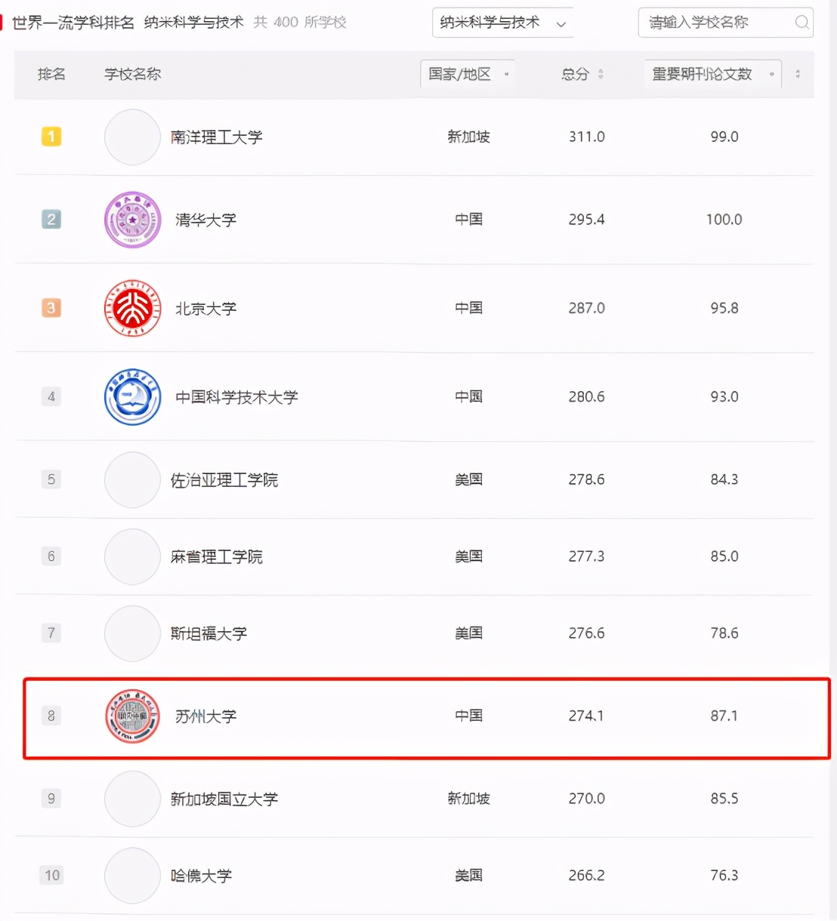Click the USTC blue circular logo
This screenshot has width=837, height=921.
132,397
